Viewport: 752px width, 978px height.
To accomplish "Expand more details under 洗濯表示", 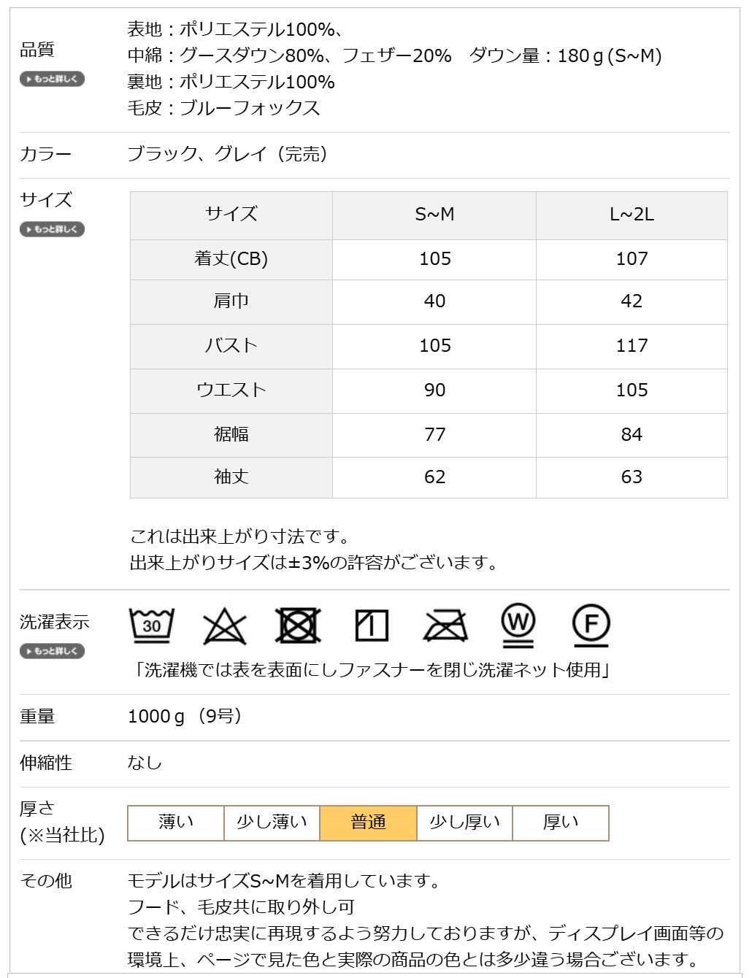I will (52, 651).
